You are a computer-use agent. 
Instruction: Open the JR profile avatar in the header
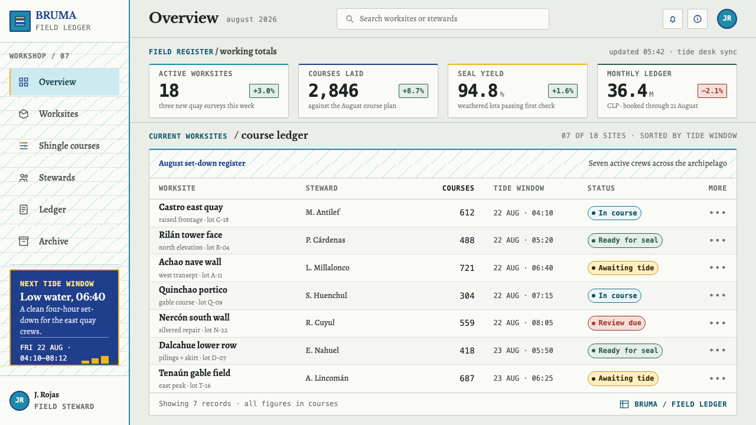(x=727, y=19)
